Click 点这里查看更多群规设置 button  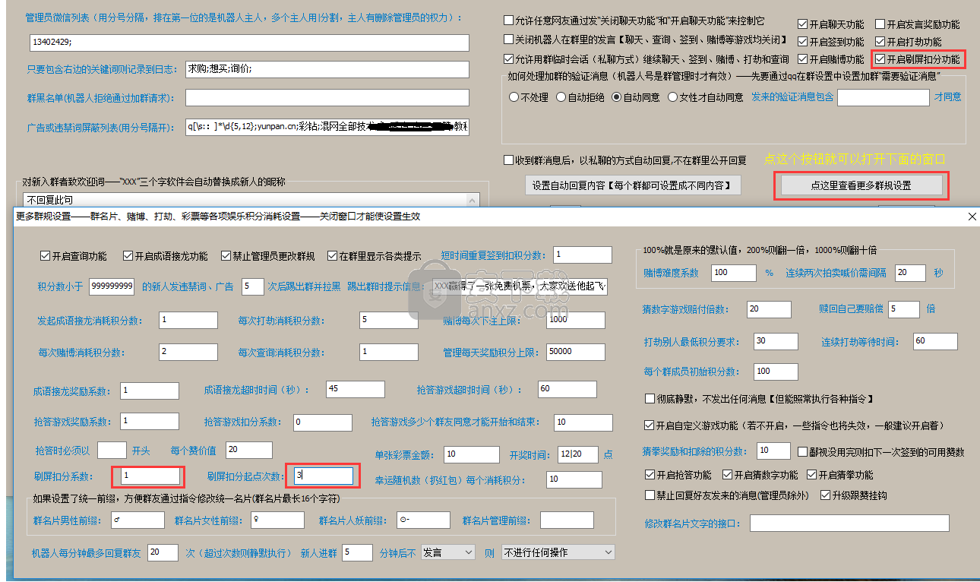pos(861,185)
